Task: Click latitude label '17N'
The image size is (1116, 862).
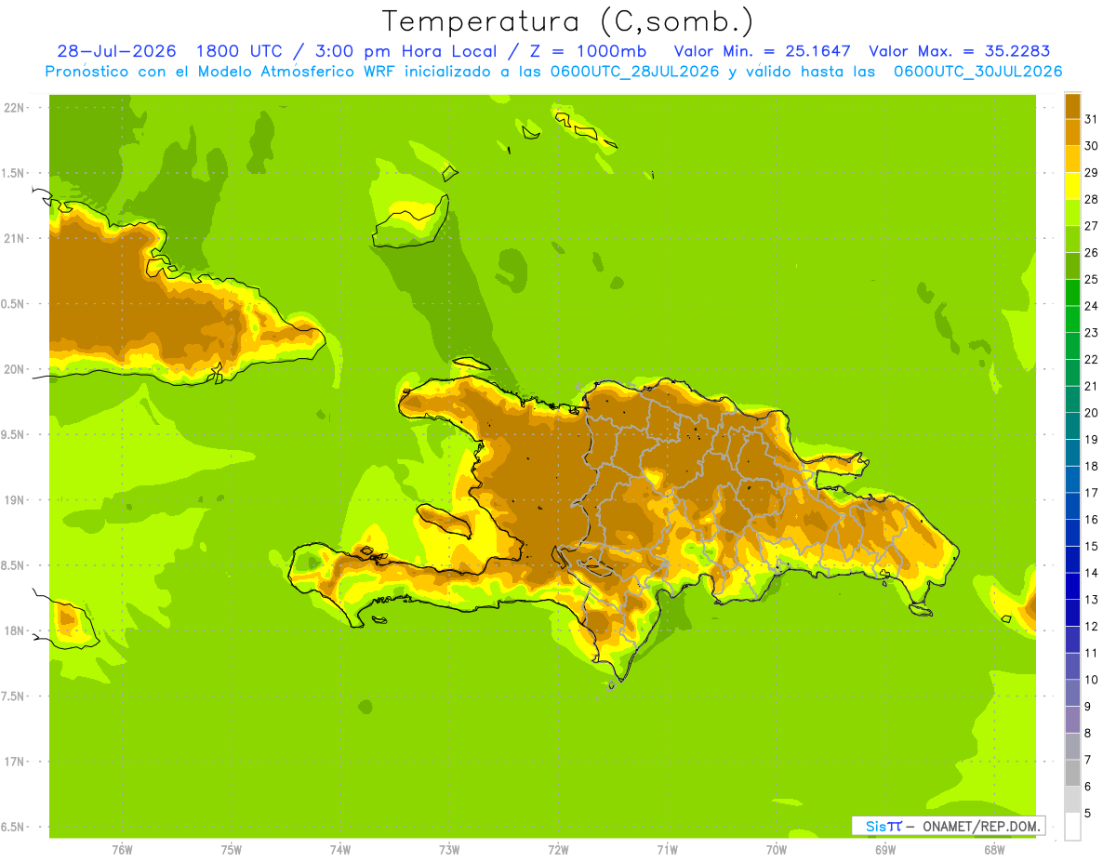Action: pos(14,762)
